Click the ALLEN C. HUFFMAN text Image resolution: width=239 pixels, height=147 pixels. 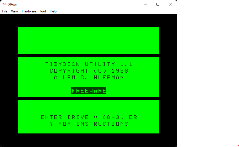[89, 77]
